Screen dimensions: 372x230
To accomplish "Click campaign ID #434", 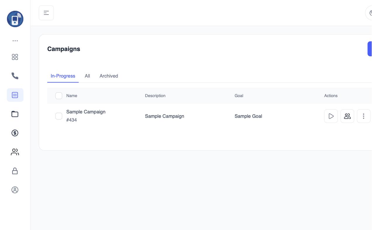I will pyautogui.click(x=72, y=120).
